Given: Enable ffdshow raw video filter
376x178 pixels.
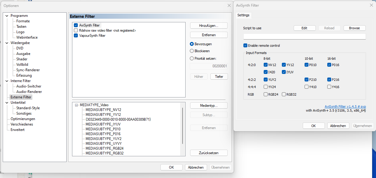Looking at the screenshot, I should coord(76,30).
